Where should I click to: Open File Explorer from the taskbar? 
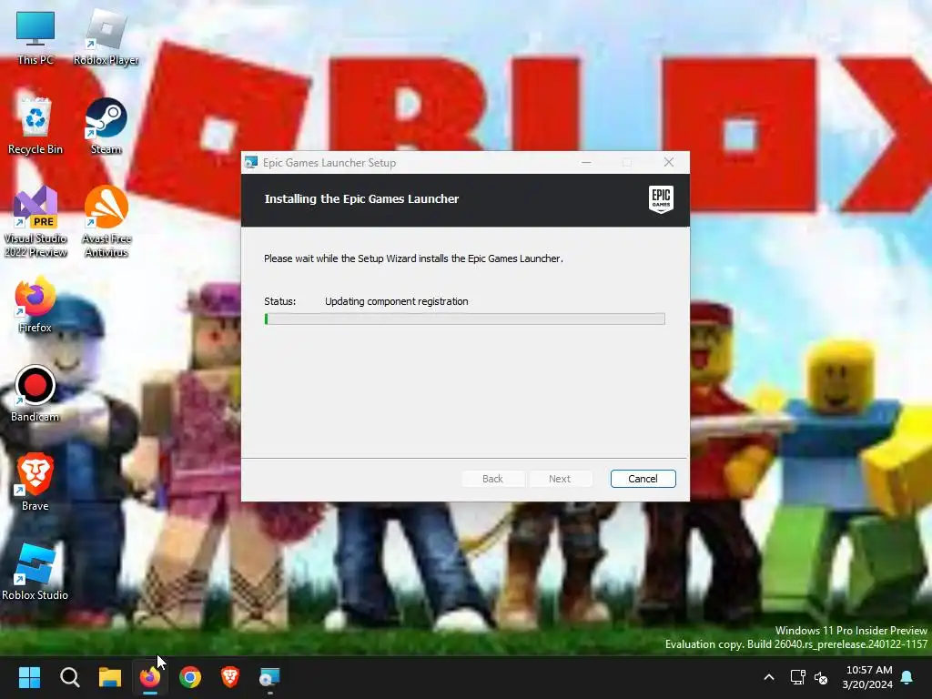110,677
